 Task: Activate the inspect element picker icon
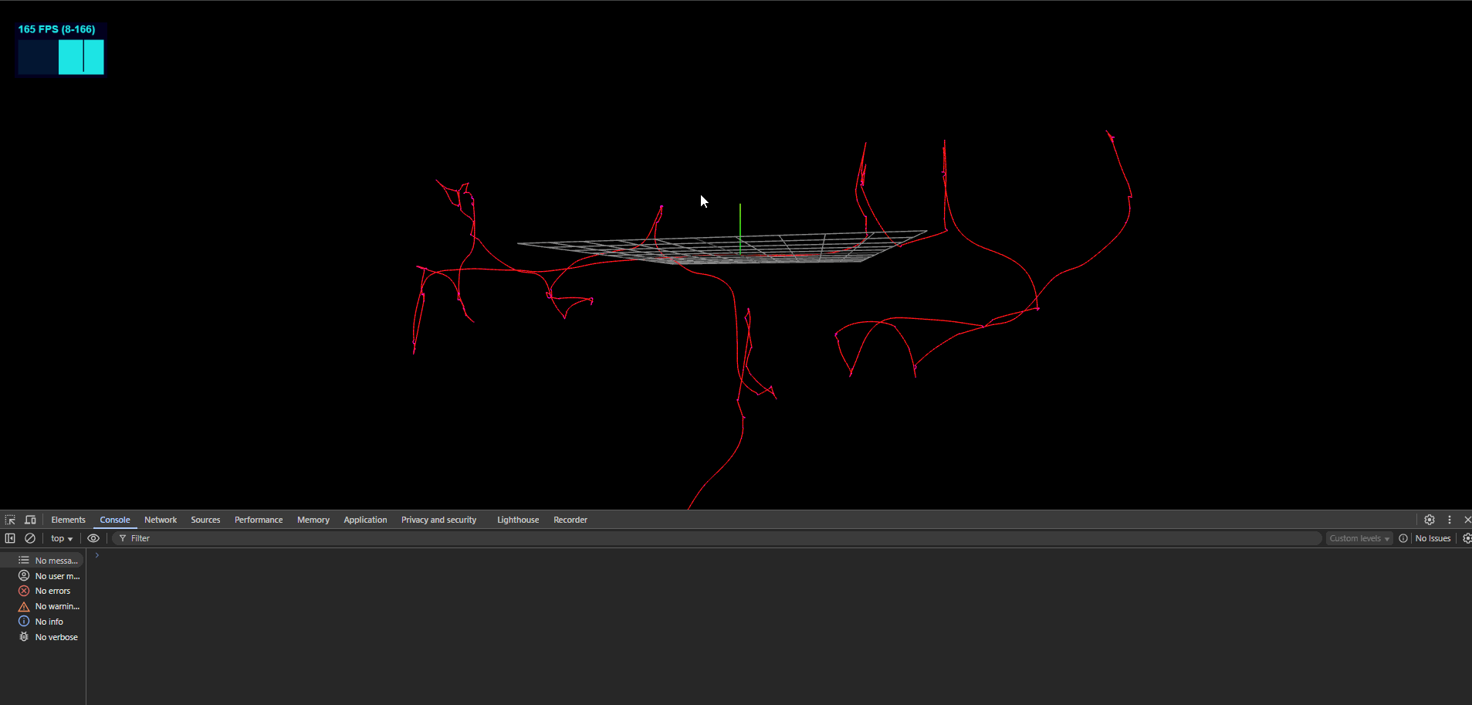[10, 520]
